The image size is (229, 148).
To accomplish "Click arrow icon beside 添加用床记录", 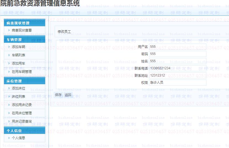I will [x=9, y=105].
